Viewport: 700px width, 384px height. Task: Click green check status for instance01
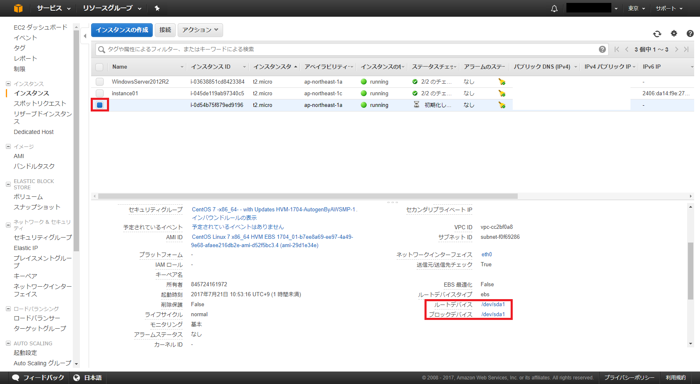(x=415, y=93)
